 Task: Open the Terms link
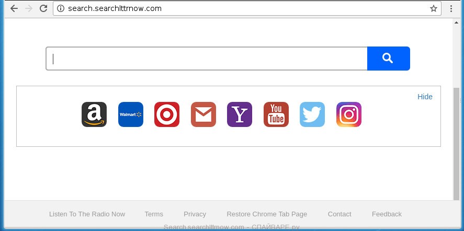154,214
